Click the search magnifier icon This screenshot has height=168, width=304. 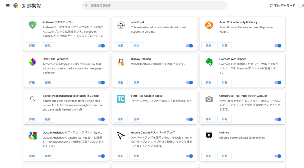point(86,6)
